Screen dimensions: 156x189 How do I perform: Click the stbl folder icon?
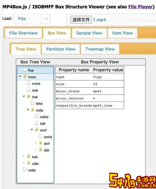click(41, 150)
